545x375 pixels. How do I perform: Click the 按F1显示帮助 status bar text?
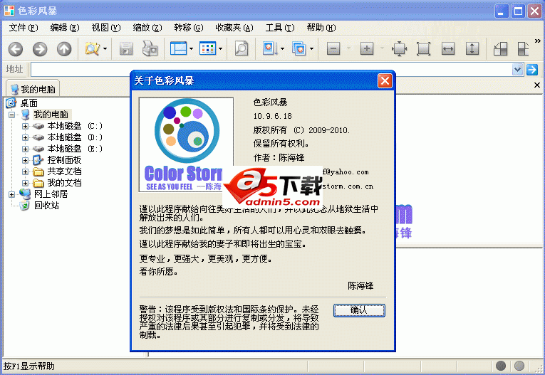tap(28, 366)
